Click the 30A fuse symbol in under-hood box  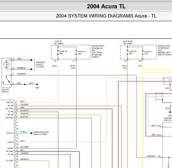tap(76, 53)
